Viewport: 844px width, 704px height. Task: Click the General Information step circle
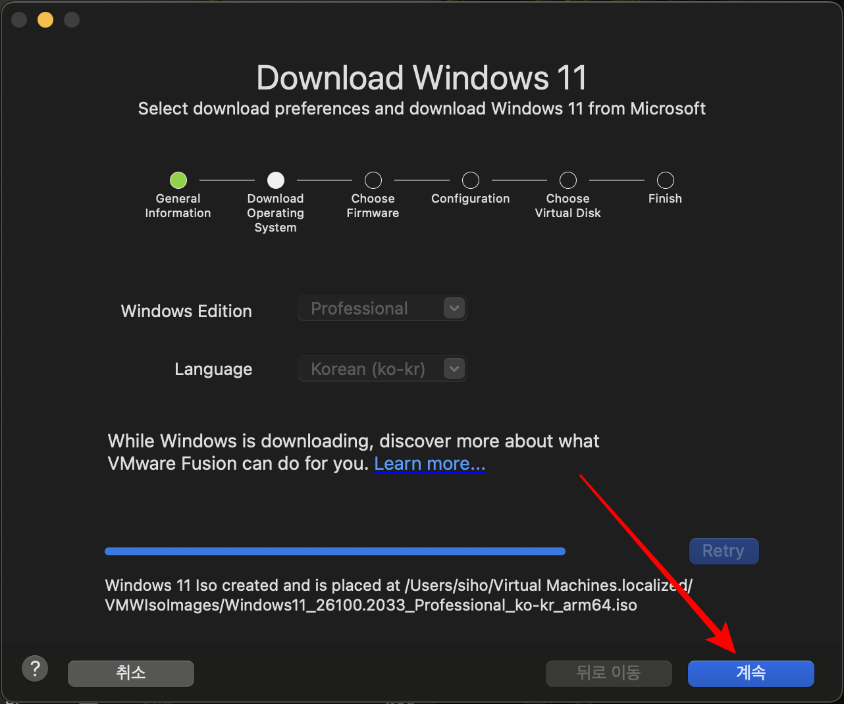(178, 180)
